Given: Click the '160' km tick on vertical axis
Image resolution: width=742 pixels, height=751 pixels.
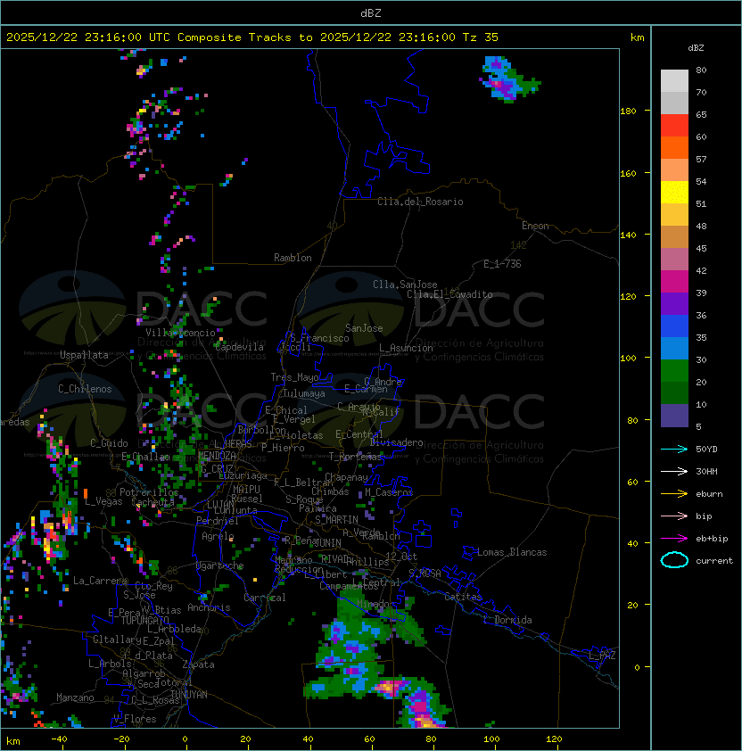Looking at the screenshot, I should (628, 173).
